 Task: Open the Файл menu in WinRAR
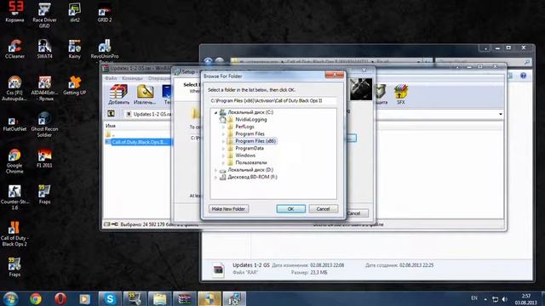click(x=111, y=78)
